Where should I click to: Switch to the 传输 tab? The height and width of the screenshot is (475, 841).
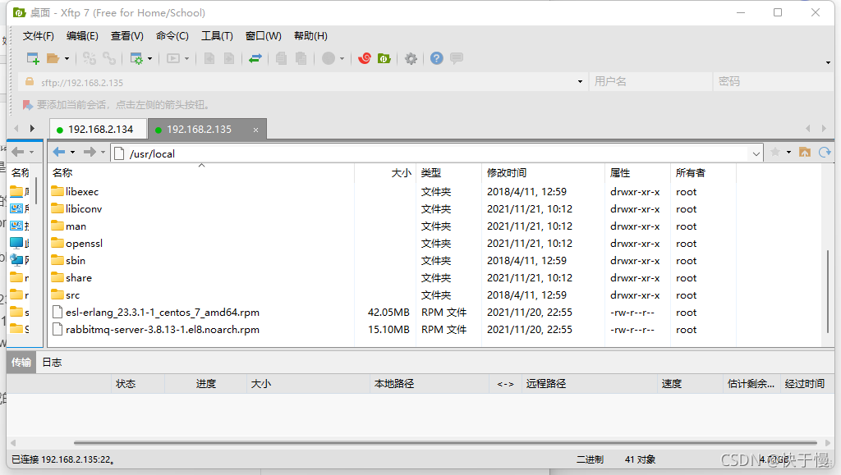[21, 363]
